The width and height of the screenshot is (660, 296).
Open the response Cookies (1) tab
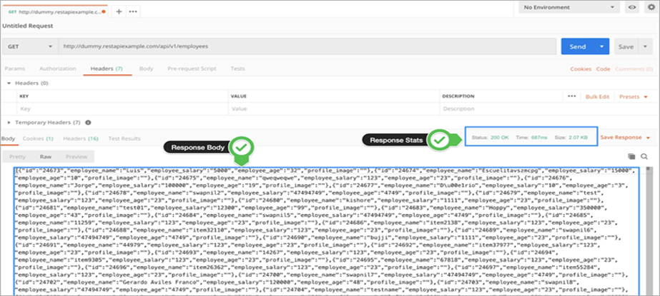tap(38, 138)
